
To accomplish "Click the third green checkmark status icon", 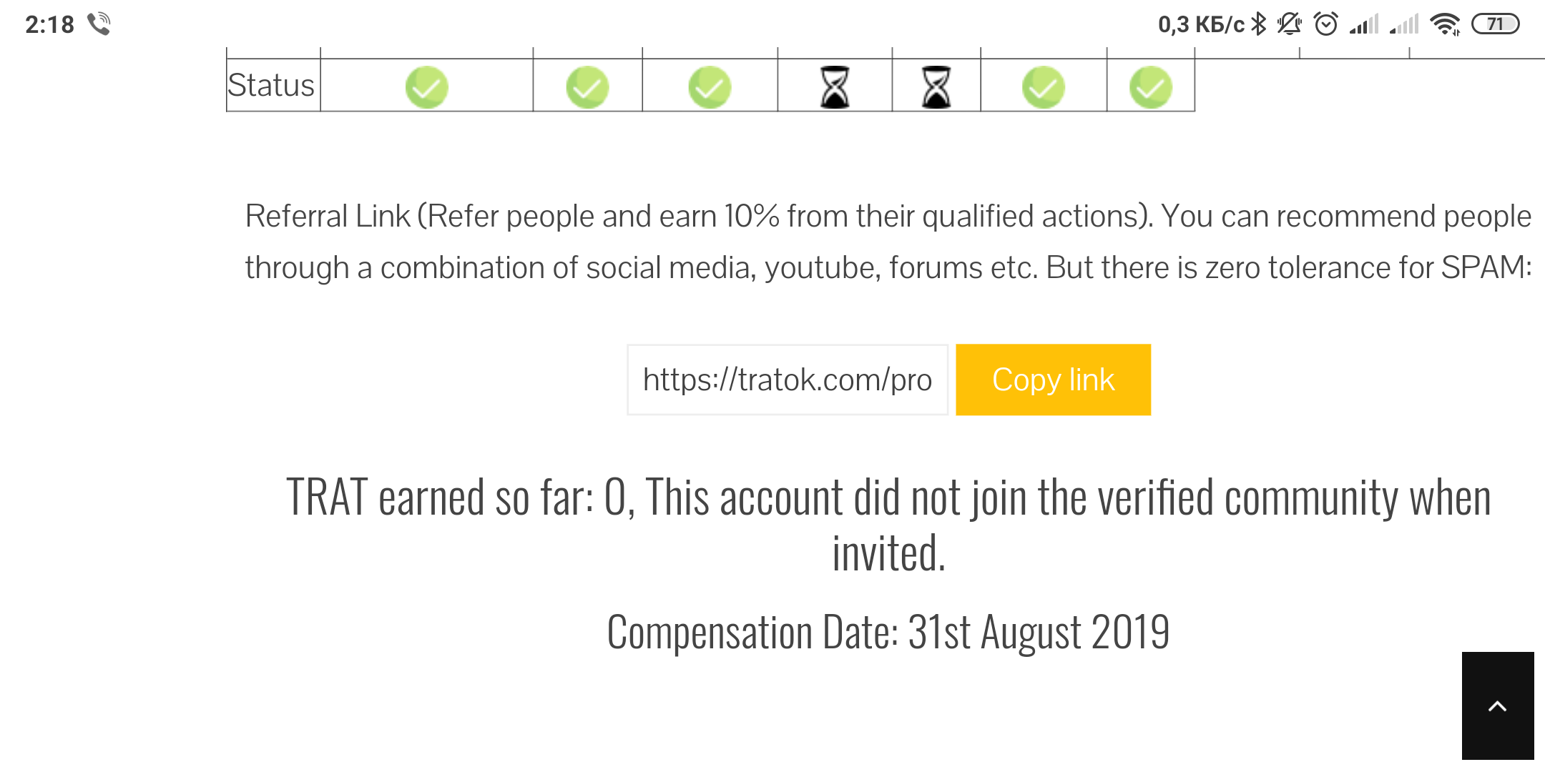I will click(x=710, y=87).
